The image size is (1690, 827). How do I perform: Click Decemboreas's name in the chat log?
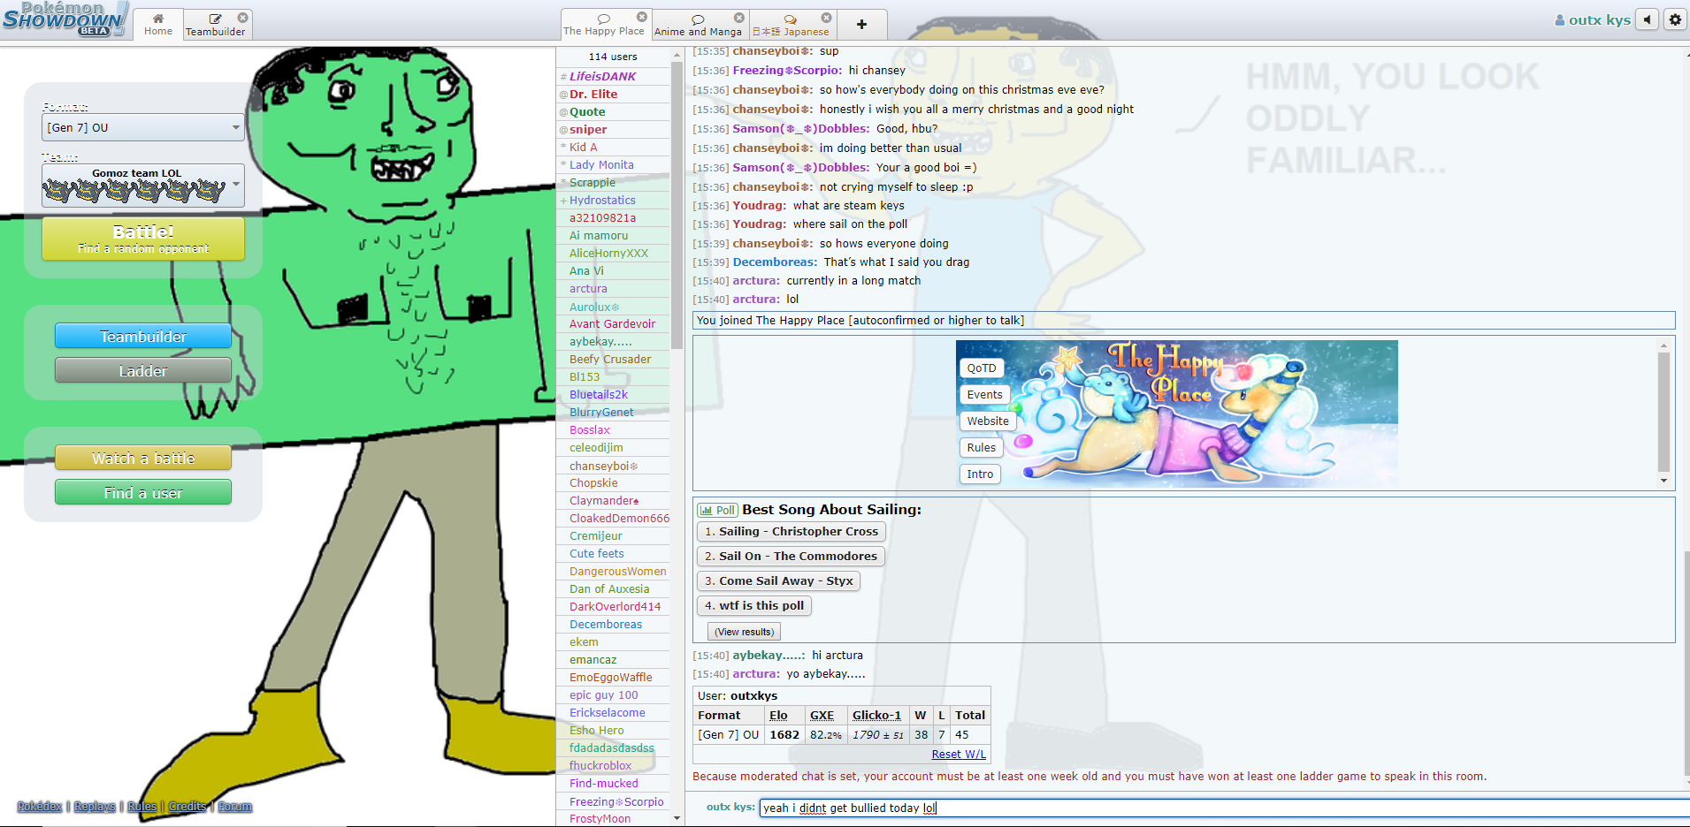coord(775,262)
